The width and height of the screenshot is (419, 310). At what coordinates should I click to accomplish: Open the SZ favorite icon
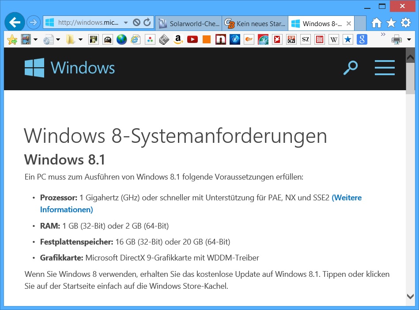[306, 40]
